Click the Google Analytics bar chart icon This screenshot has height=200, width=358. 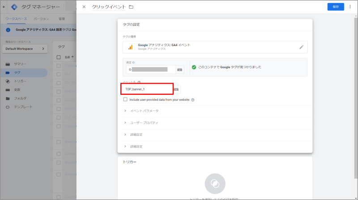pyautogui.click(x=130, y=47)
